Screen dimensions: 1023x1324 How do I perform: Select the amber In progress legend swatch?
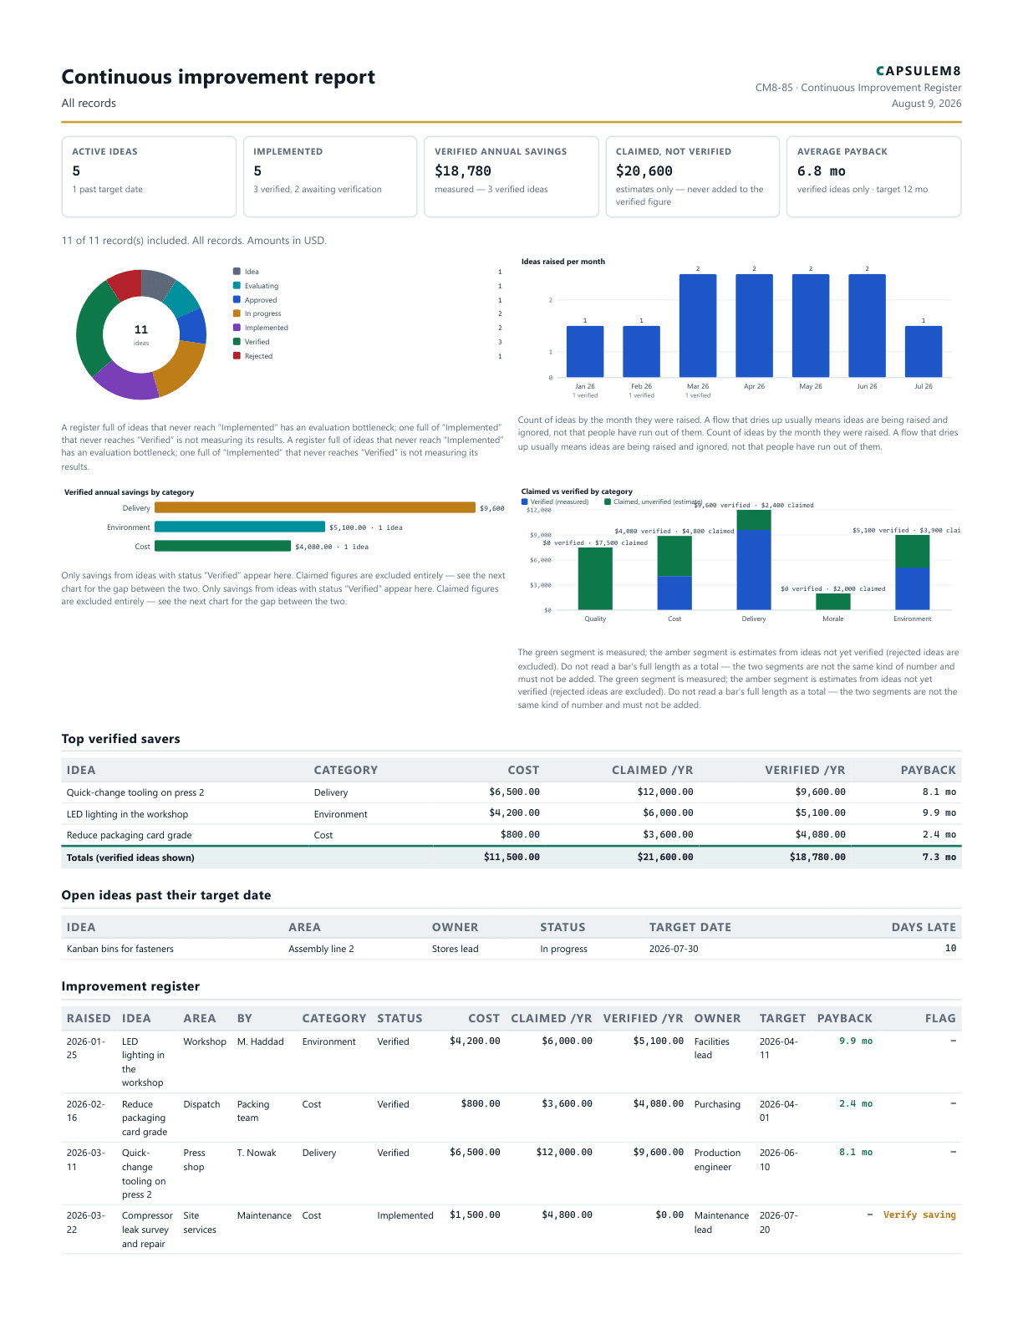(237, 313)
